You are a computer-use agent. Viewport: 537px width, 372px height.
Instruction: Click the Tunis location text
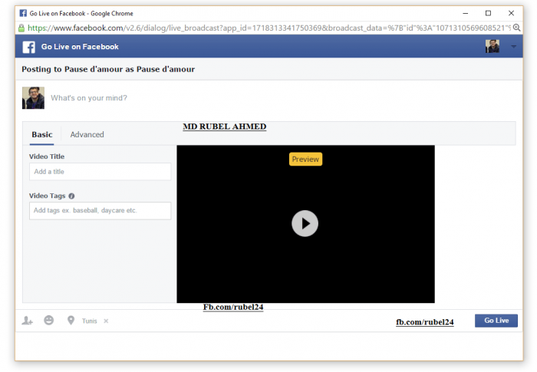(90, 321)
